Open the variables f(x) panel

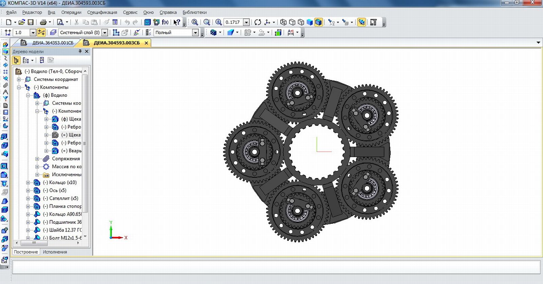(165, 22)
